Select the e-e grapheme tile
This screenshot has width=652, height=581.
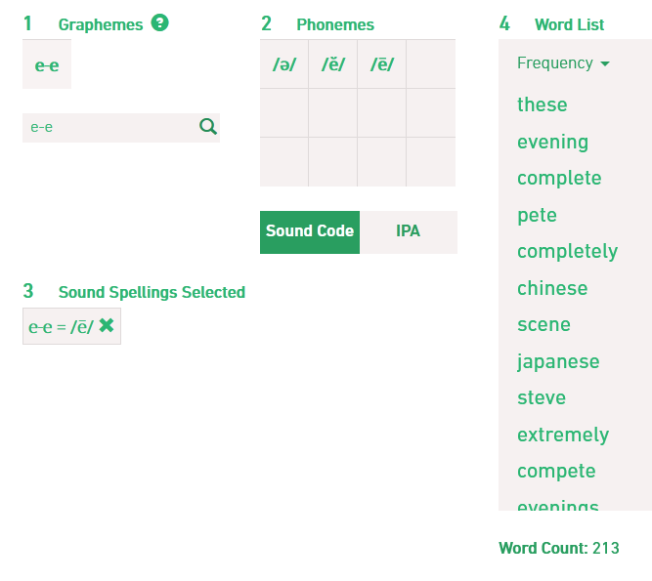click(x=47, y=64)
